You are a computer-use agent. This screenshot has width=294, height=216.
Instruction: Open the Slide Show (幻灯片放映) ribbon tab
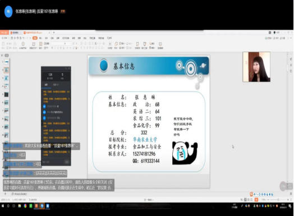pyautogui.click(x=66, y=38)
